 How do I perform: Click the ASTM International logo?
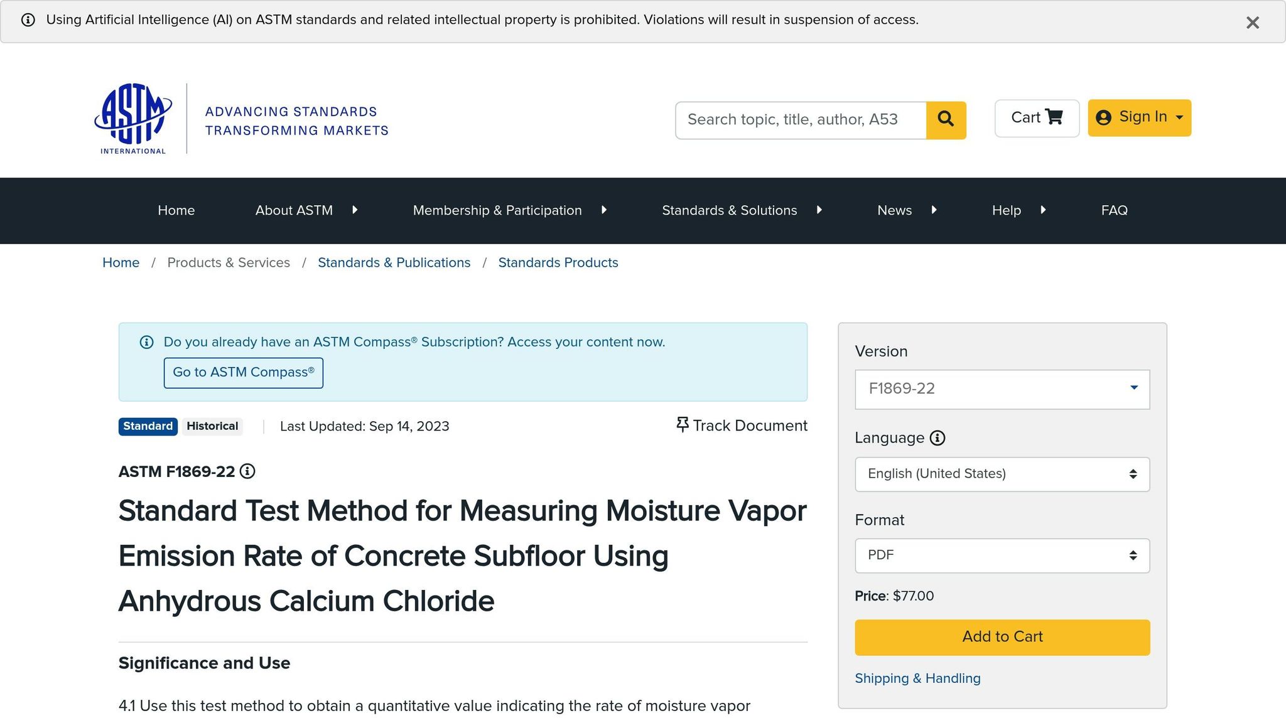tap(133, 119)
